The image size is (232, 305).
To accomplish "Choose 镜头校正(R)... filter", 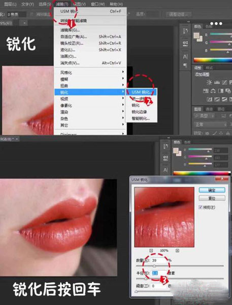I will 90,43.
